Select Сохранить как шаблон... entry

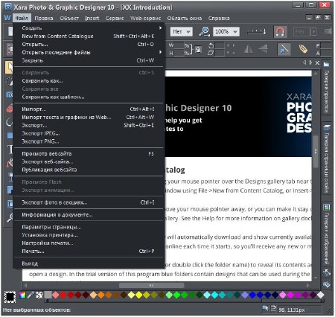(x=88, y=97)
